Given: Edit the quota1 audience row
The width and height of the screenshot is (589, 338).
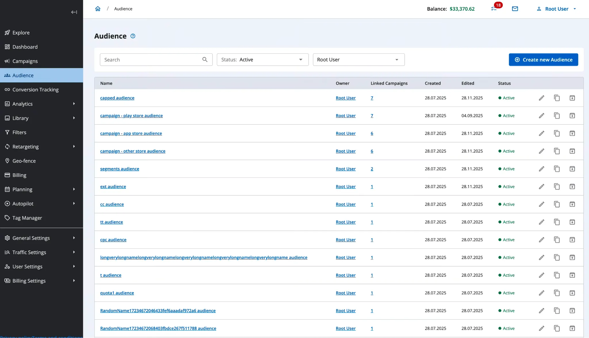Looking at the screenshot, I should pos(541,293).
